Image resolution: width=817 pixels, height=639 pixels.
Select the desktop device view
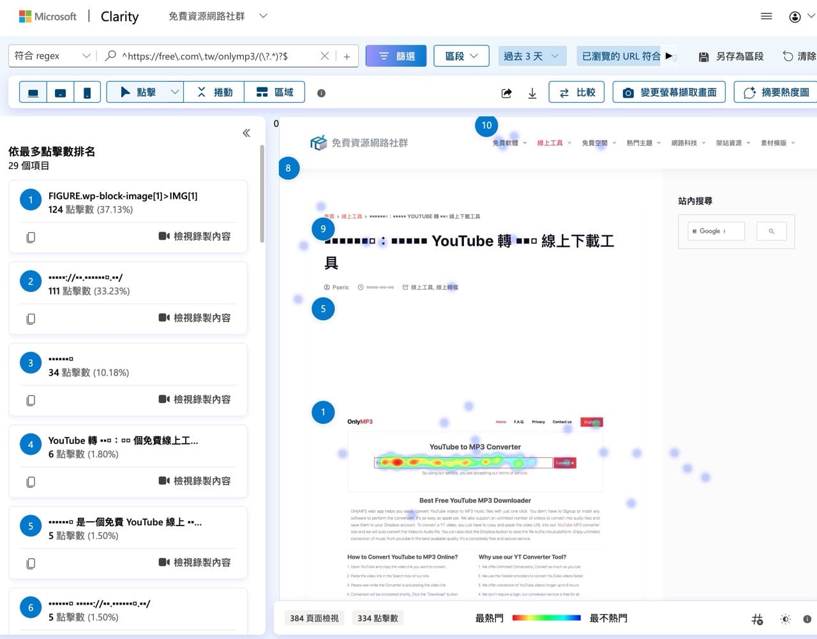33,92
